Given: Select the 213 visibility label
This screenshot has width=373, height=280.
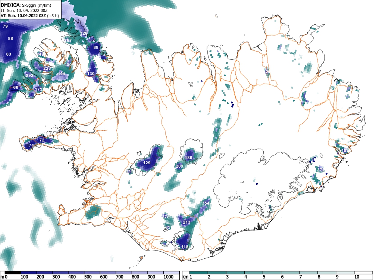Looking at the screenshot, I should (x=186, y=222).
